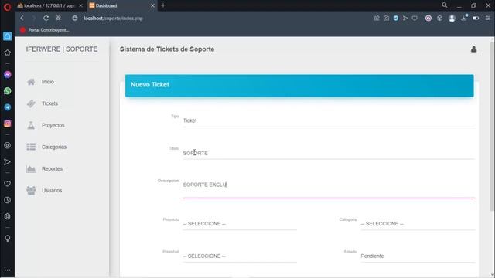Click the Proyectos flask icon
The height and width of the screenshot is (278, 495).
click(31, 125)
